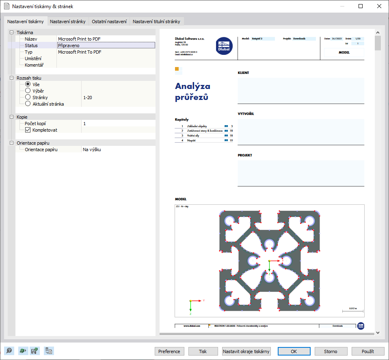The image size is (389, 360).
Task: Click the preview scroll down arrow
Action: [378, 333]
